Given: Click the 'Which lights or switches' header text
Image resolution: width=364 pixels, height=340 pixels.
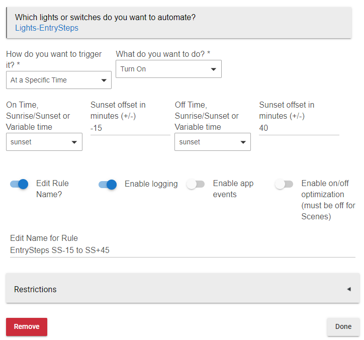Looking at the screenshot, I should coord(105,18).
